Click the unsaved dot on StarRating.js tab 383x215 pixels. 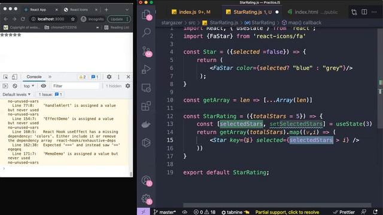[277, 12]
